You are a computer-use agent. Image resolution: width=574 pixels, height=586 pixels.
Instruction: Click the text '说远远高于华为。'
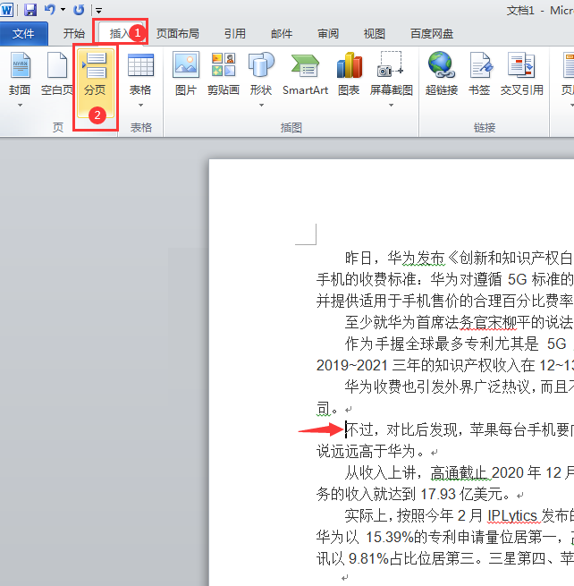[x=371, y=451]
